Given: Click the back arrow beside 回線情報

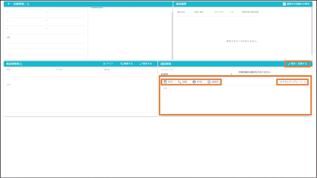Looking at the screenshot, I should pos(9,4).
